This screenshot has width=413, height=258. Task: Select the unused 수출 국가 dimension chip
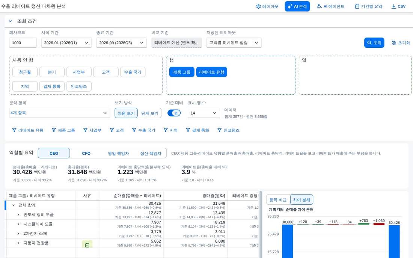[x=133, y=72]
